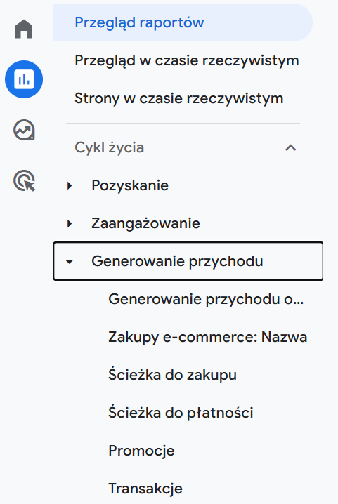The height and width of the screenshot is (504, 338).
Task: Open Zakupy e-commerce: Nazwa report
Action: (x=207, y=337)
